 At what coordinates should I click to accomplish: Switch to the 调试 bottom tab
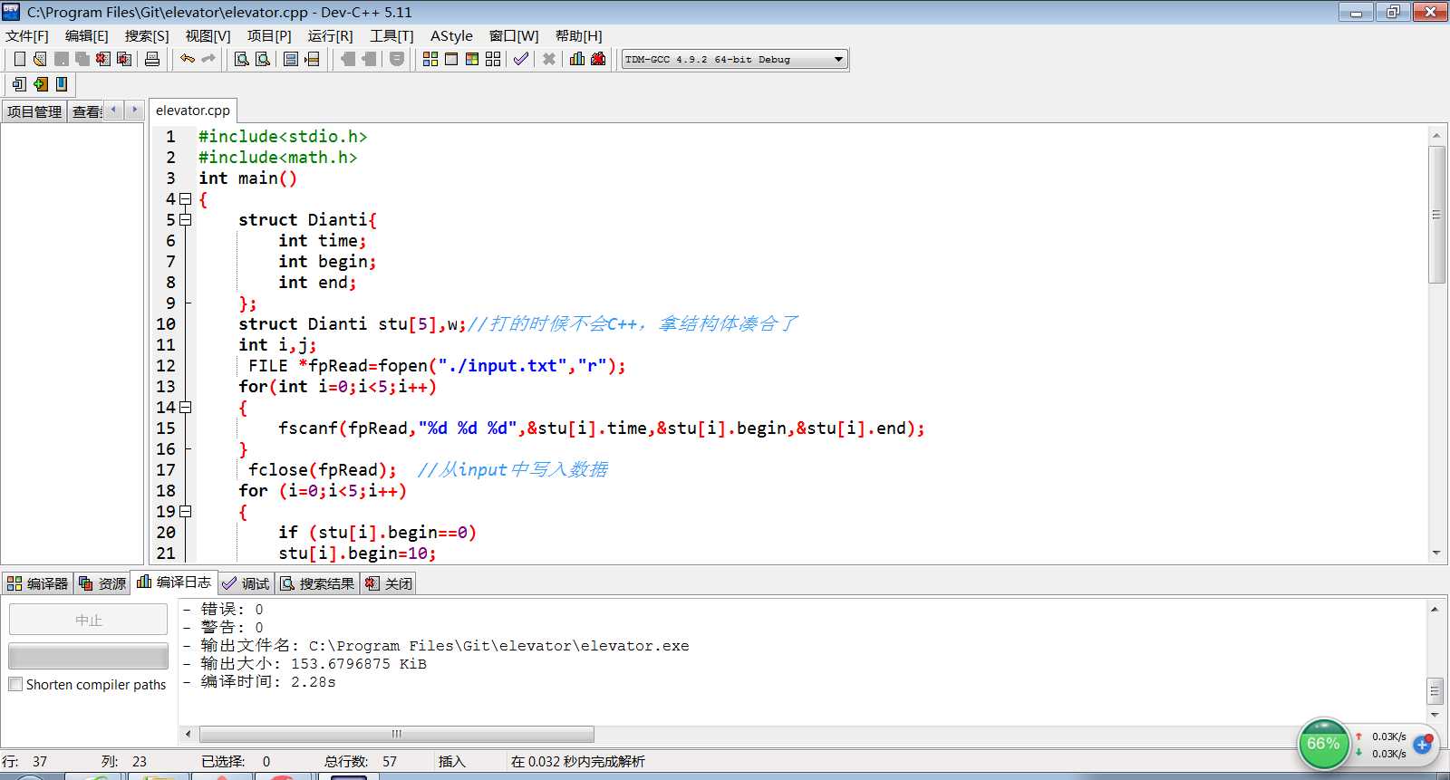246,583
